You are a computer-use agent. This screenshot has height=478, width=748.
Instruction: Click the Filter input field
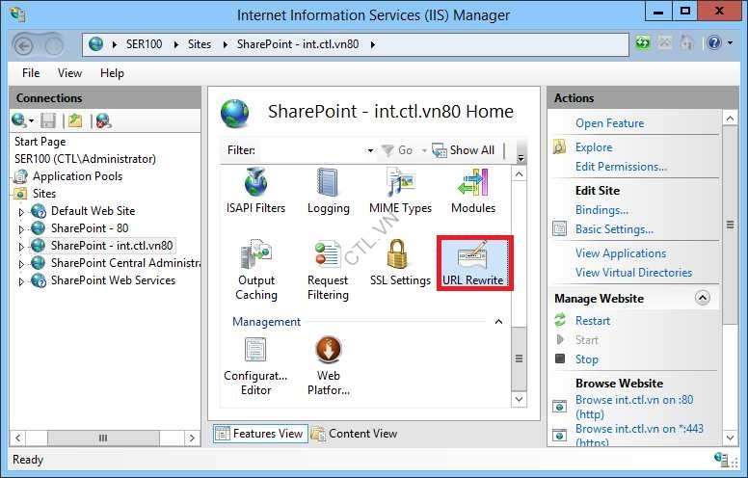point(311,150)
